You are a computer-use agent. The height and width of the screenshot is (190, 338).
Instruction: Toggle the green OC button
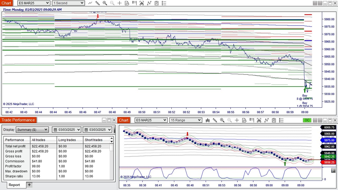click(x=307, y=120)
